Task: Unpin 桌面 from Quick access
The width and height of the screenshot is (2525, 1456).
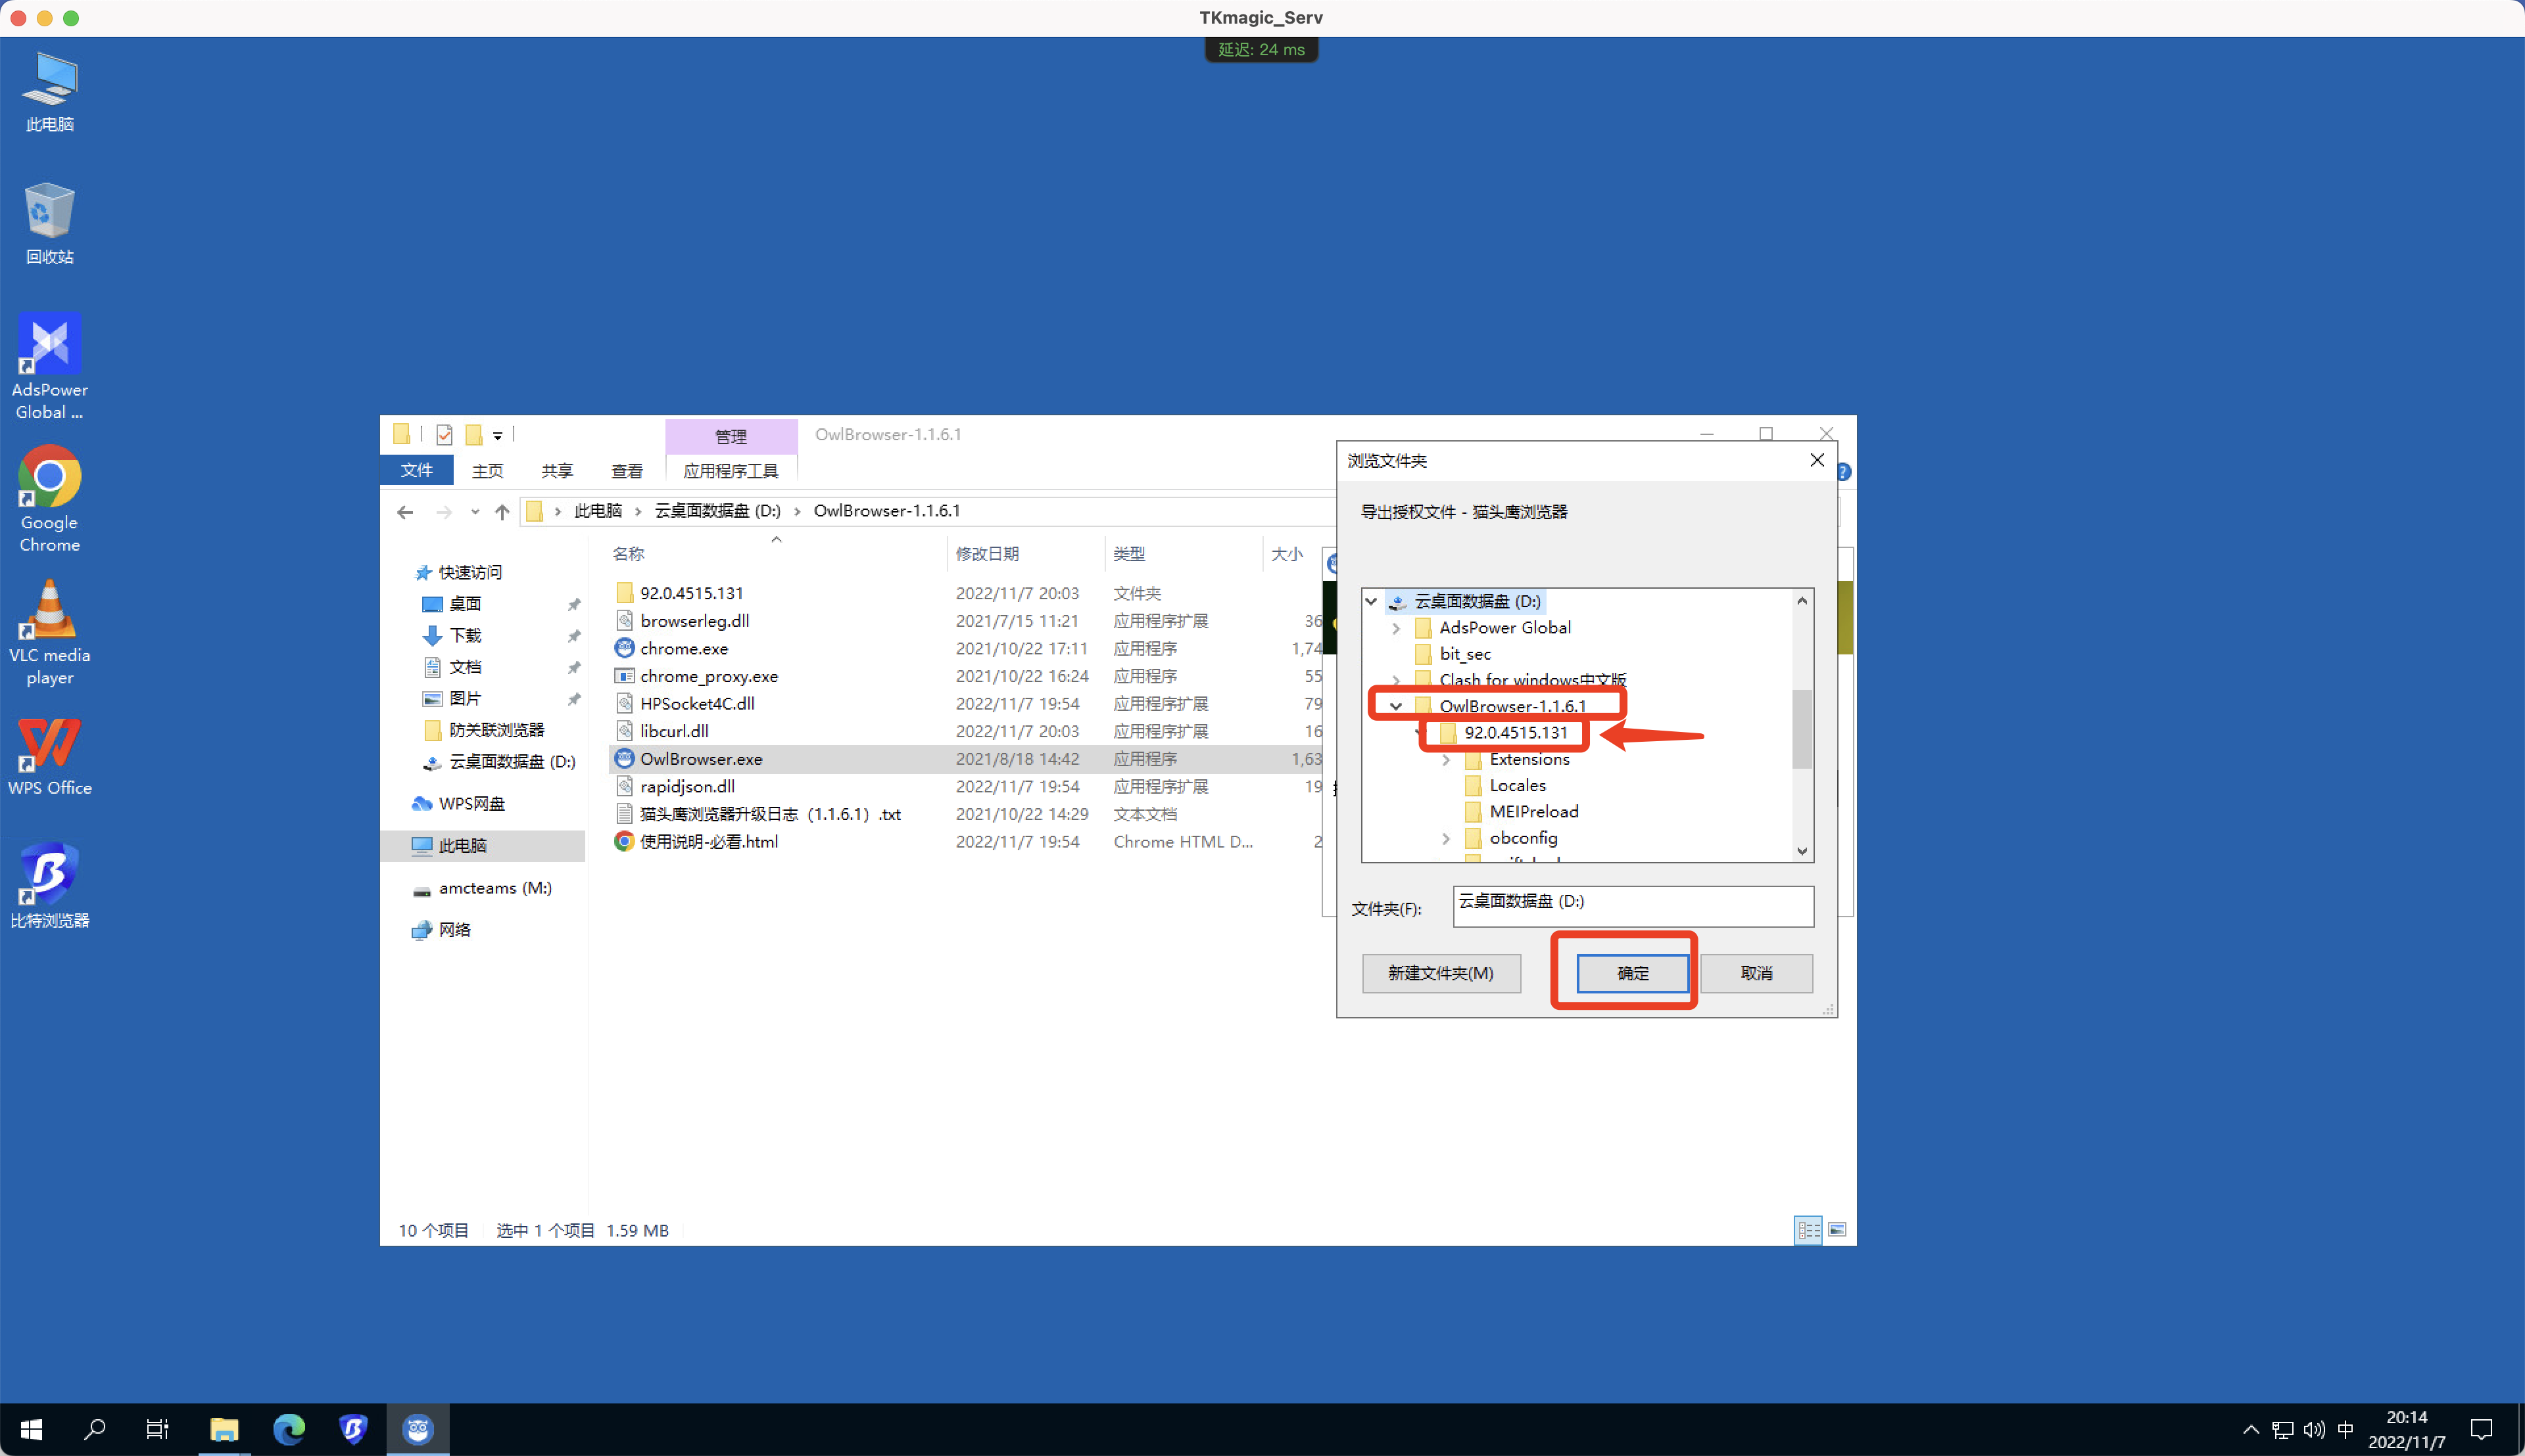Action: point(575,603)
